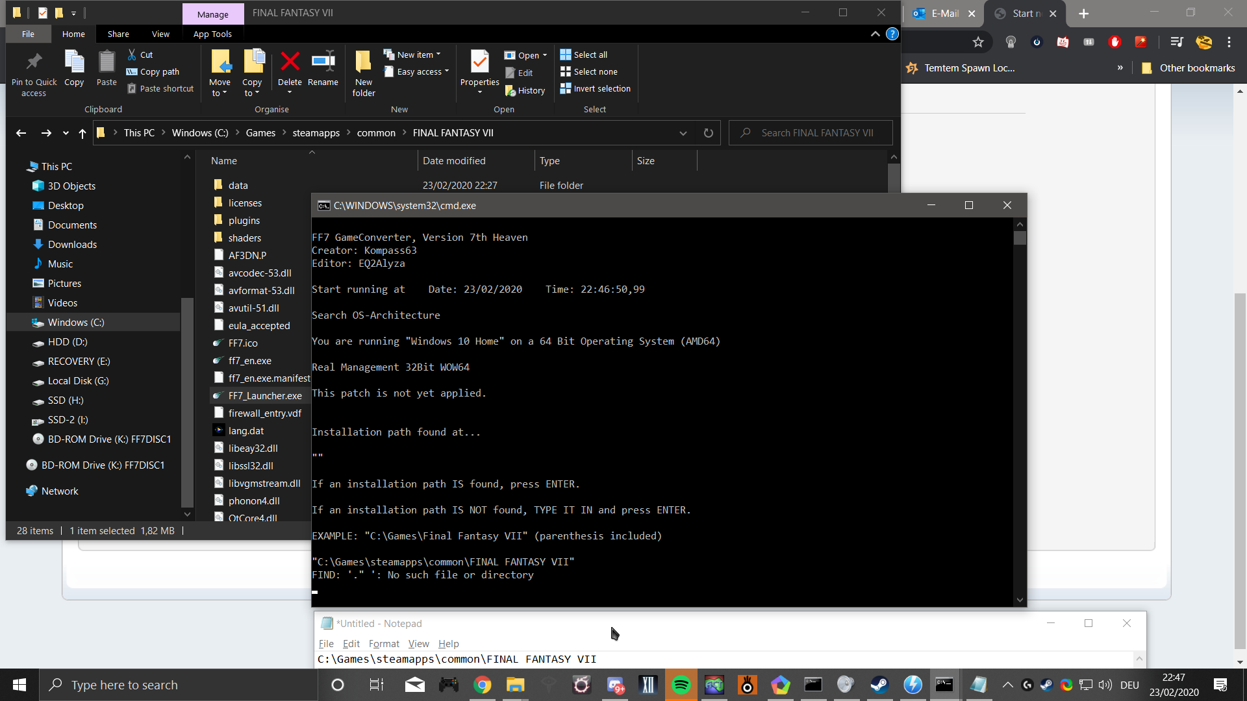1247x701 pixels.
Task: Open the Chrome three-dot menu
Action: [1229, 42]
